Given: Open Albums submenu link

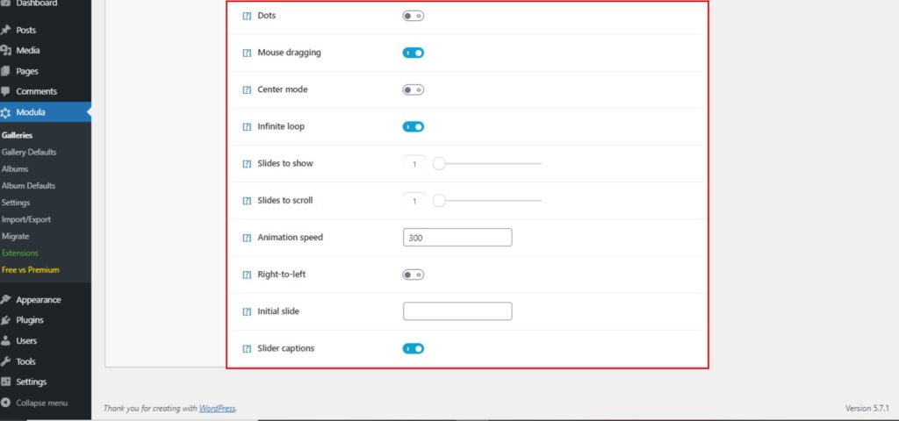Looking at the screenshot, I should [x=15, y=169].
